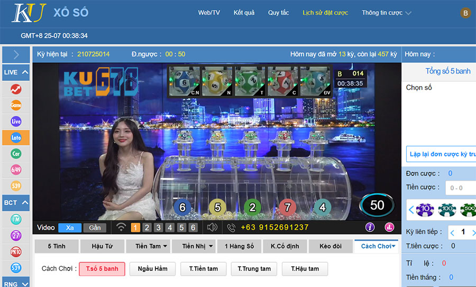The image size is (476, 287).
Task: Open the red PK10 icon
Action: (x=16, y=252)
